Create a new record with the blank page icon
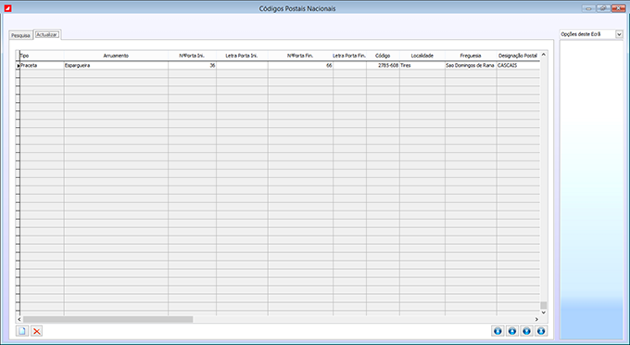This screenshot has height=345, width=630. coord(22,331)
